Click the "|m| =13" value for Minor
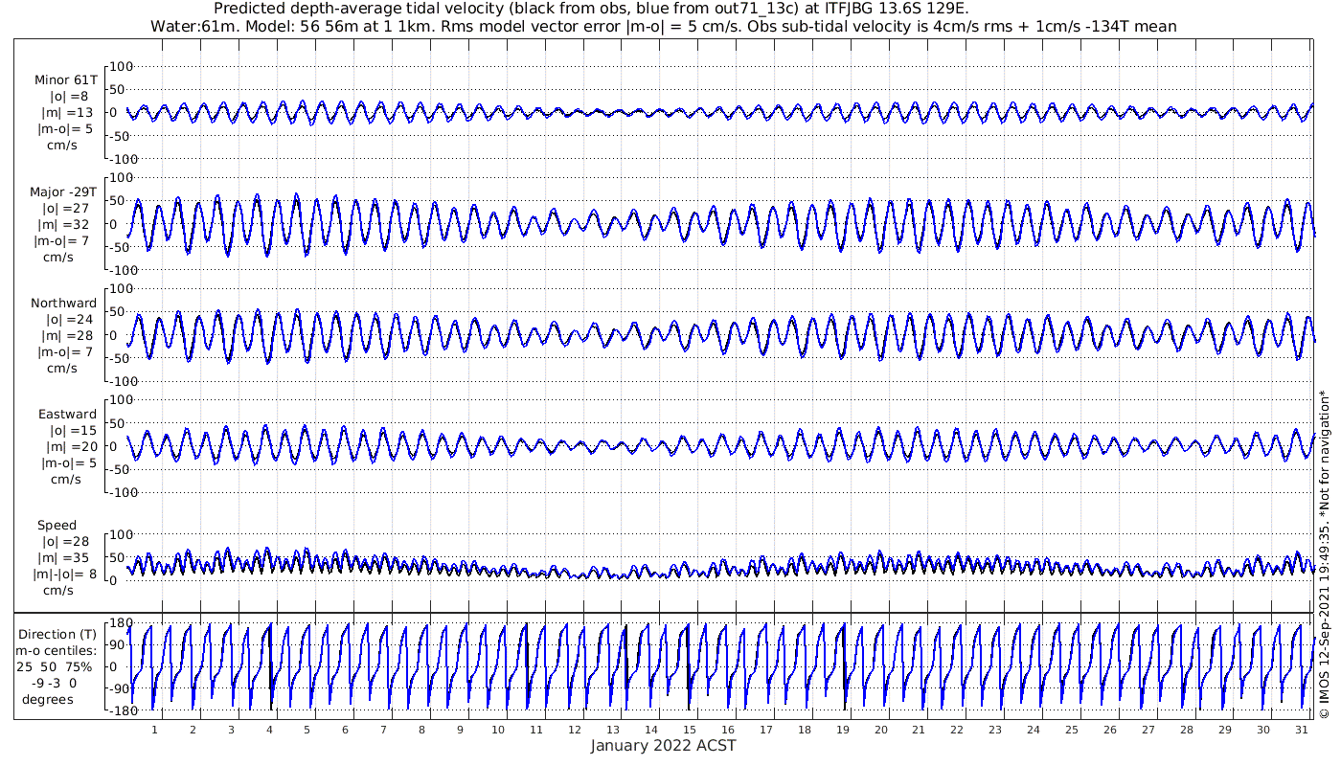The height and width of the screenshot is (766, 1341). point(67,113)
